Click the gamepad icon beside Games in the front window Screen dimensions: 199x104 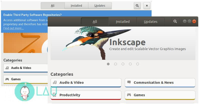pyautogui.click(x=129, y=95)
